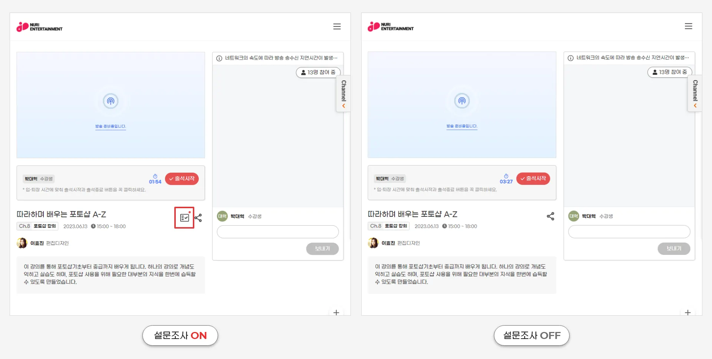Open hamburger menu in right panel header
The image size is (712, 359).
point(688,26)
